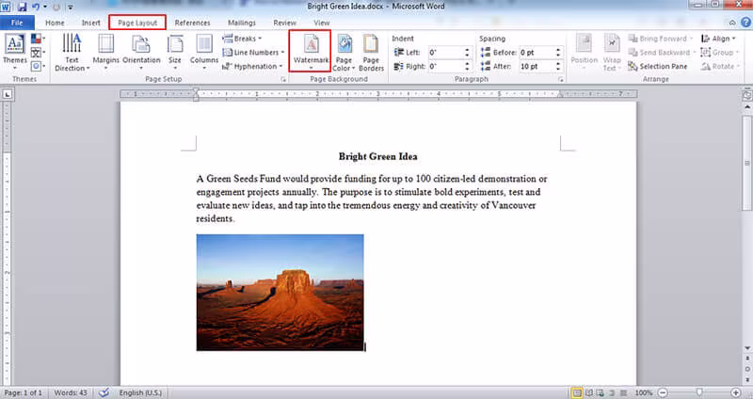This screenshot has width=753, height=399.
Task: Switch to the Page Layout tab
Action: (x=137, y=23)
